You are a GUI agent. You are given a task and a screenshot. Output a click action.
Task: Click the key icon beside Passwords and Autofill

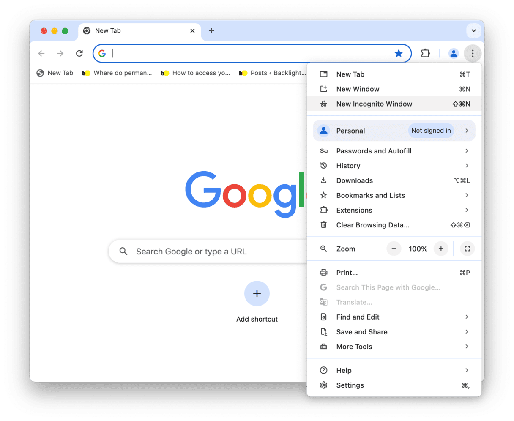pos(323,151)
